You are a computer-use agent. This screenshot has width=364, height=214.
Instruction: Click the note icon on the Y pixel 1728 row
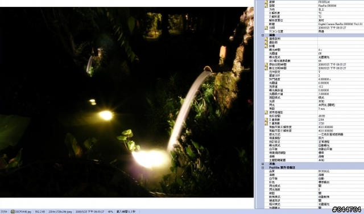coord(266,124)
